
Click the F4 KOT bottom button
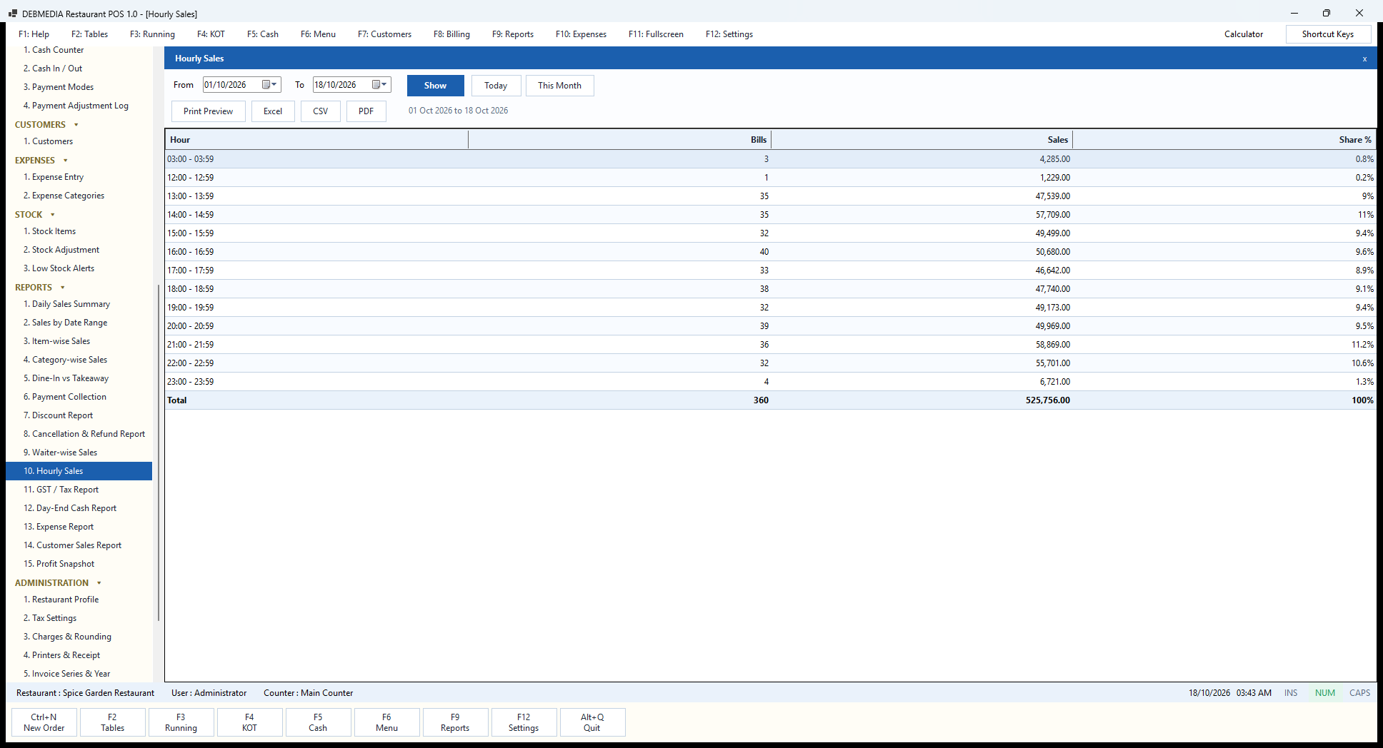[x=249, y=722]
